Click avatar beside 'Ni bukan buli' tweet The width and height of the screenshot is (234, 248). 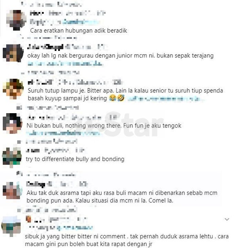point(12,123)
